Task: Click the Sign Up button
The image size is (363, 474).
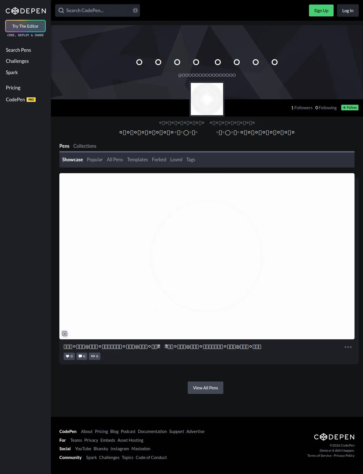Action: pyautogui.click(x=321, y=10)
